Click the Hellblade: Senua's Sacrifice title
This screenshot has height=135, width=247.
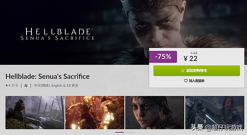pos(47,77)
